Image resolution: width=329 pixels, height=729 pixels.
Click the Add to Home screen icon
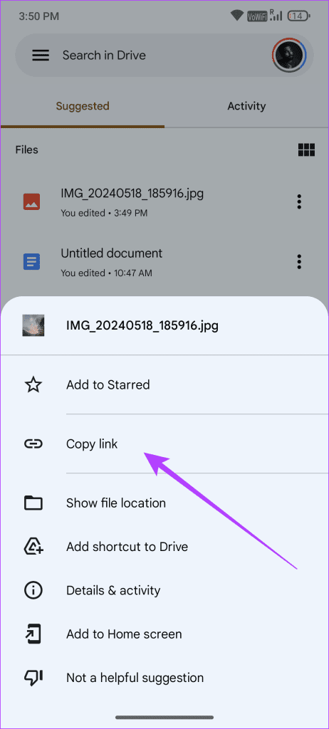tap(33, 634)
